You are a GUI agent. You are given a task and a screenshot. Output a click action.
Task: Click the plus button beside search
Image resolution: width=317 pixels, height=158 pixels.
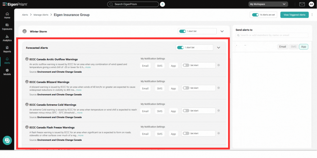pyautogui.click(x=162, y=4)
